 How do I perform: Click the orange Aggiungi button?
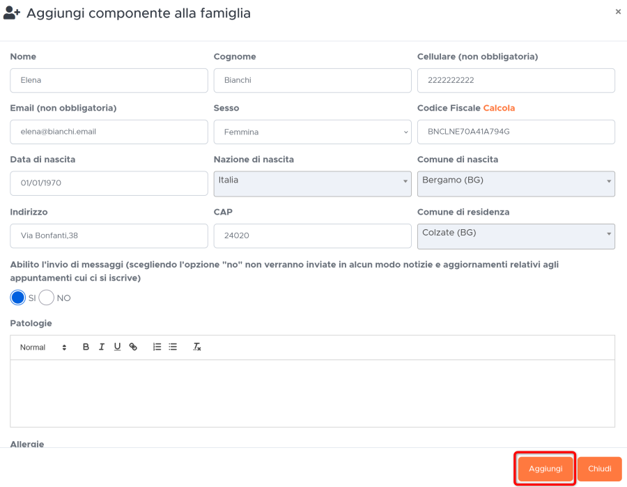(x=545, y=469)
